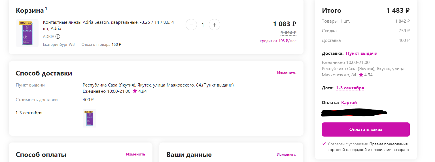Increase quantity with plus button
This screenshot has width=435, height=162.
click(215, 25)
